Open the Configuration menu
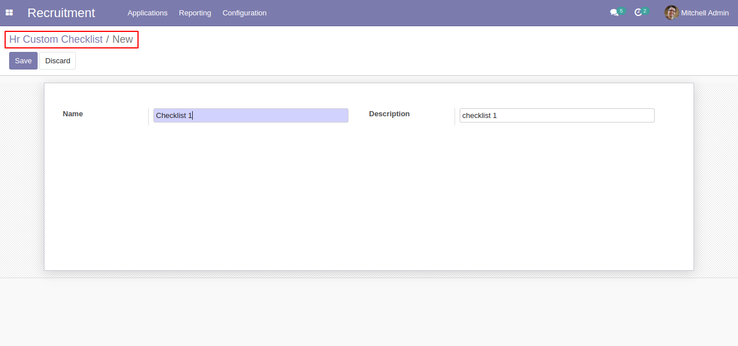 (245, 13)
